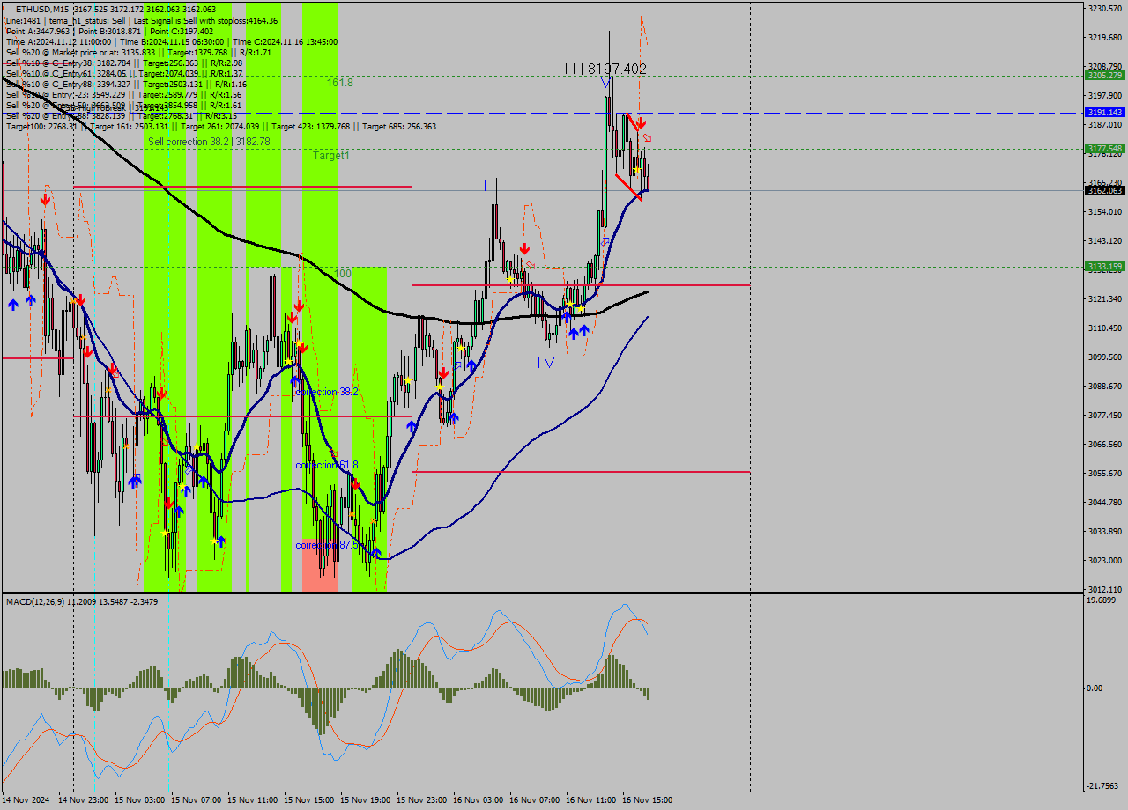Click the wave IV label

click(x=545, y=362)
